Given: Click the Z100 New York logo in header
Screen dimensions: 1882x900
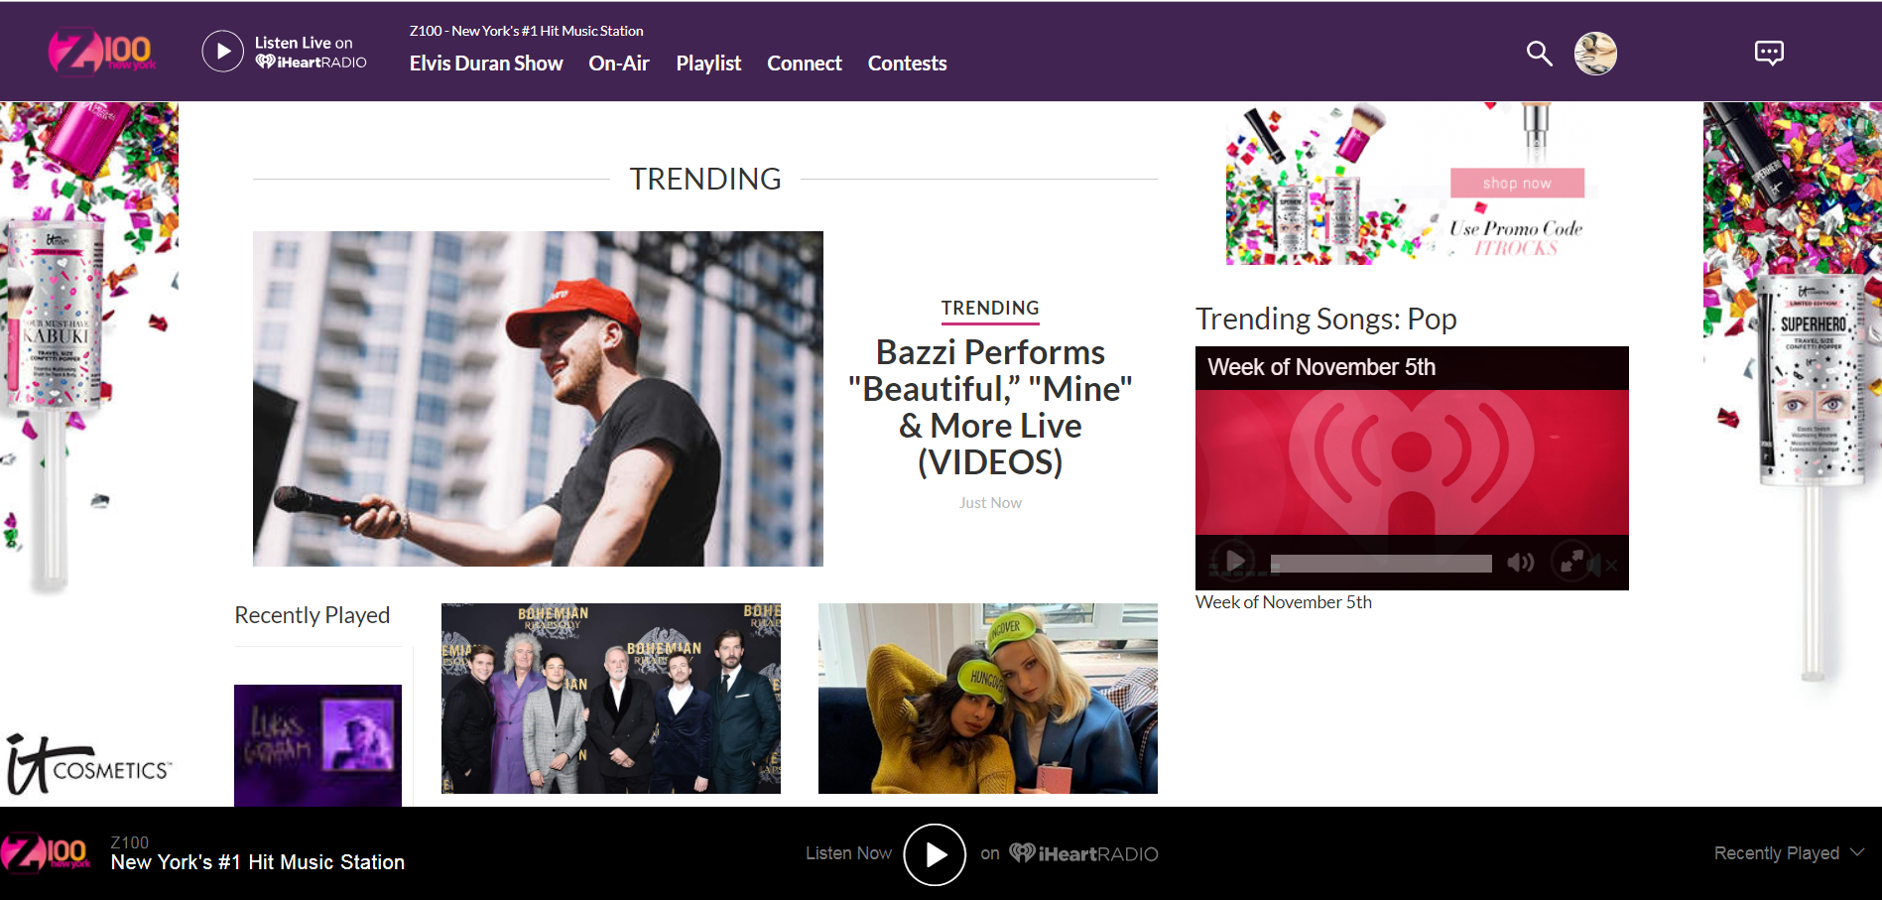Looking at the screenshot, I should coord(102,52).
